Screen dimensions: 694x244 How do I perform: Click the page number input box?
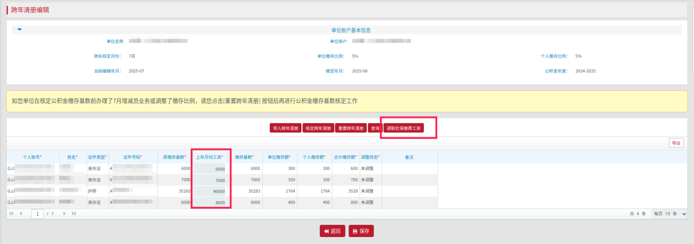pyautogui.click(x=38, y=214)
